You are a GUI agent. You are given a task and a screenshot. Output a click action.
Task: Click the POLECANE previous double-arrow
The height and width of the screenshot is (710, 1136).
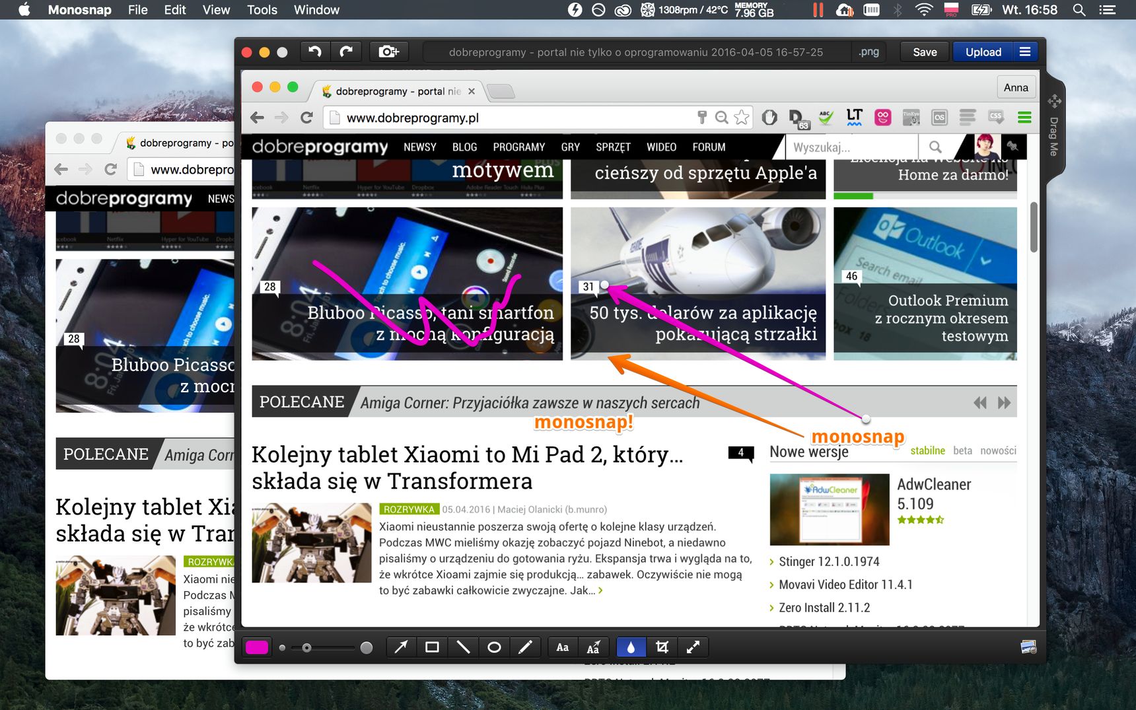coord(980,403)
